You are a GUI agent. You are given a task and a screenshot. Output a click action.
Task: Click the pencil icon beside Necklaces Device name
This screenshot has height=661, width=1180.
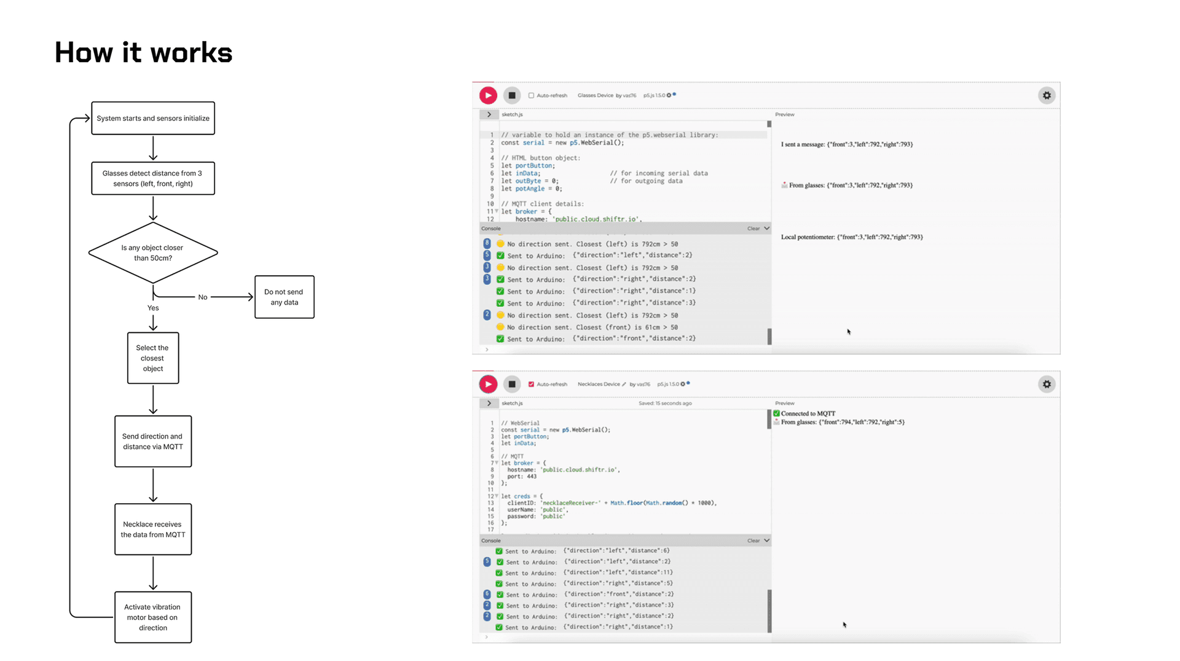624,385
